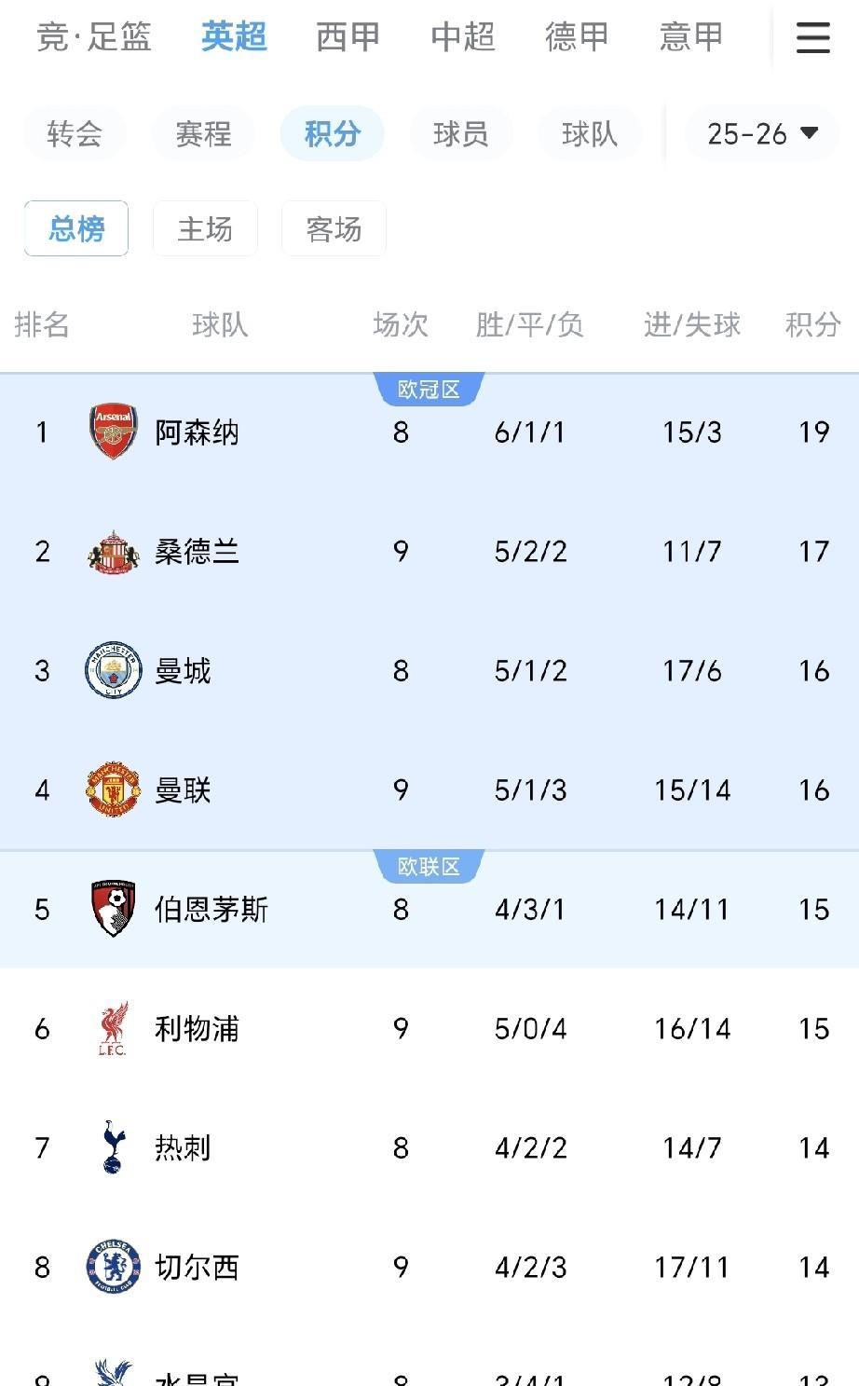Switch to the 德甲 league tab

(577, 37)
